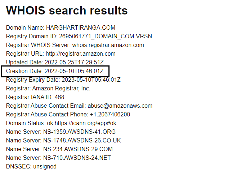Screen dimensions: 232x171
Task: Click the highlighted Creation Date entry
Action: coord(55,71)
